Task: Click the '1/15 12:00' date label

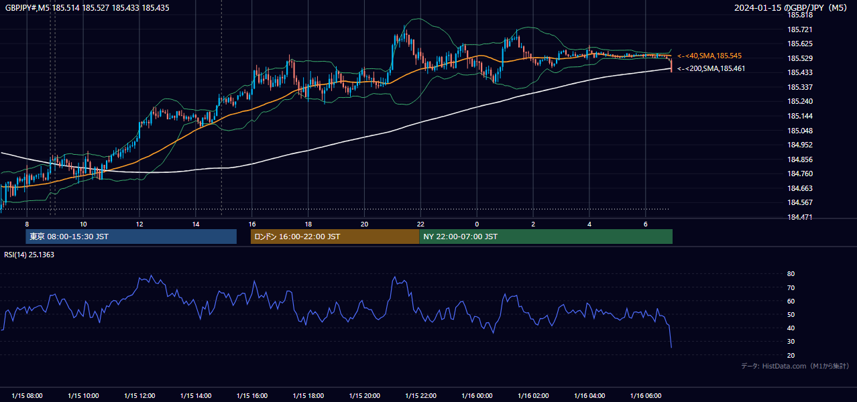Action: (x=139, y=396)
